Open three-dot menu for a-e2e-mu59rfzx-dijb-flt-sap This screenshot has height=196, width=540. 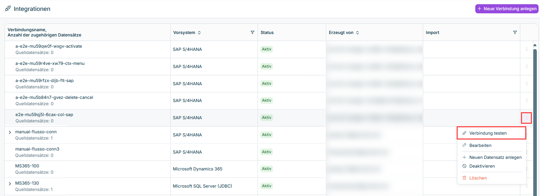tap(527, 84)
